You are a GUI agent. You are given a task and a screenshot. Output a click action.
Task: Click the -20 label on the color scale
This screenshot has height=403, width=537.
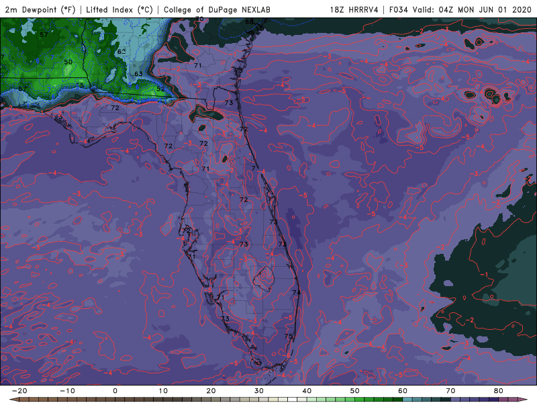point(19,391)
